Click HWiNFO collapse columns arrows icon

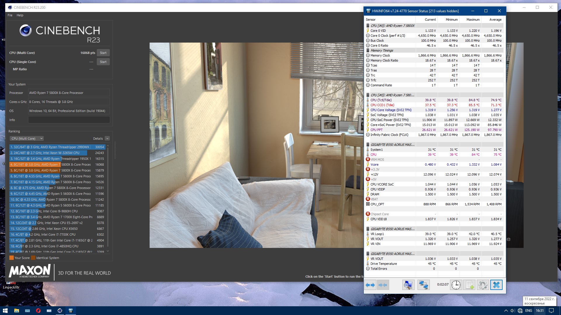click(x=383, y=285)
